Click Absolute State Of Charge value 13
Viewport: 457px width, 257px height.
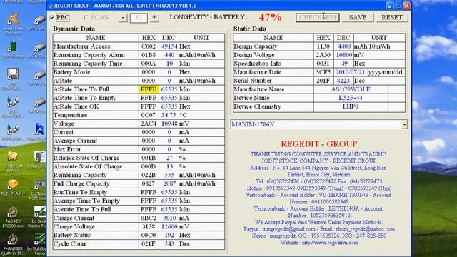coord(169,166)
